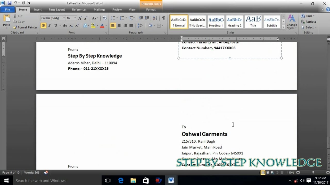Click the Numbering list icon
This screenshot has height=185, width=330.
coord(122,18)
